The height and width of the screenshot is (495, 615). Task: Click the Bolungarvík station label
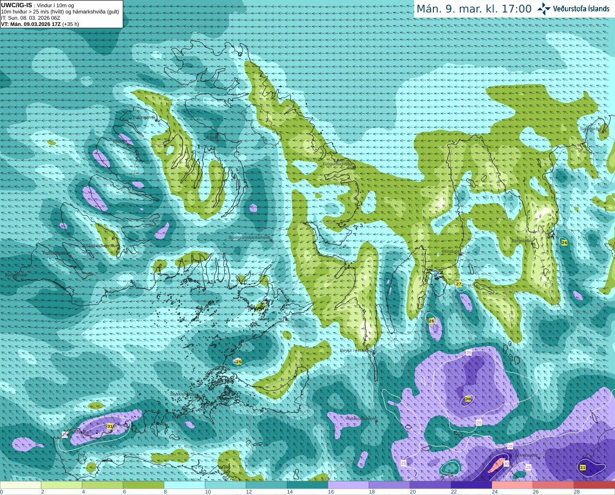pos(144,117)
